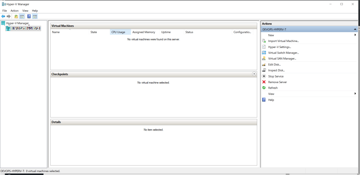
Task: Sort by the Status column header
Action: (x=208, y=32)
